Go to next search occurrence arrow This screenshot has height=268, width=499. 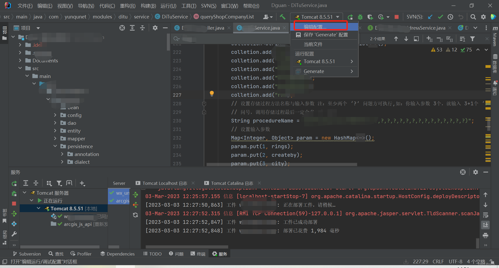tap(406, 39)
